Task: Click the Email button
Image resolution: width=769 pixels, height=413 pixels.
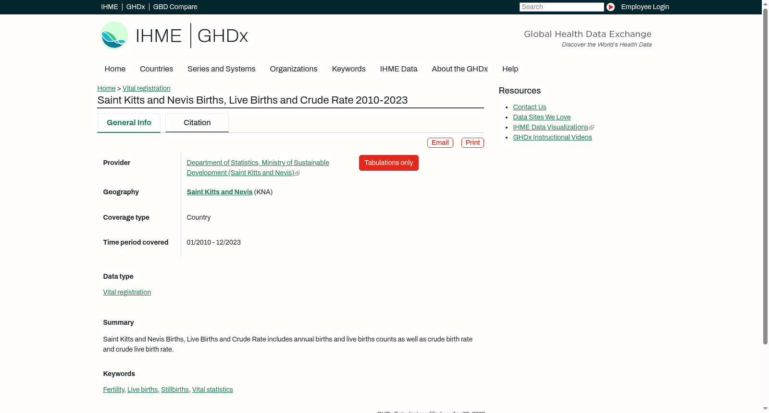Action: click(440, 142)
